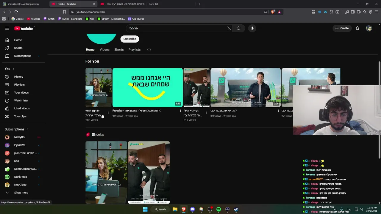The image size is (381, 214).
Task: Switch to the channel Home tab
Action: coord(90,50)
